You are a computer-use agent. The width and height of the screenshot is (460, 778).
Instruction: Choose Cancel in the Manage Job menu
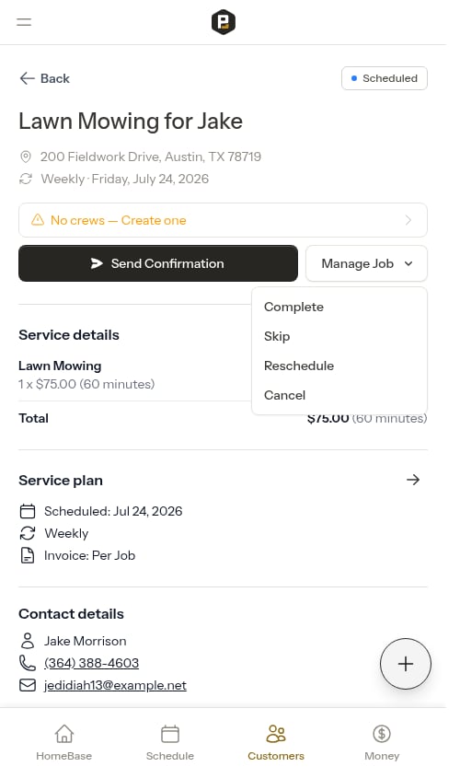284,395
